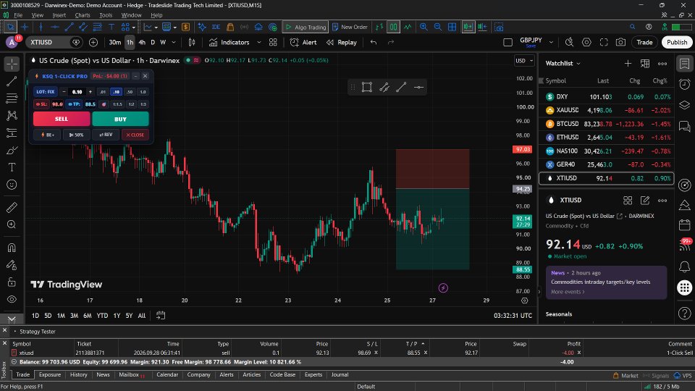Select the crosshair cursor tool in left sidebar
695x391 pixels.
[12, 64]
